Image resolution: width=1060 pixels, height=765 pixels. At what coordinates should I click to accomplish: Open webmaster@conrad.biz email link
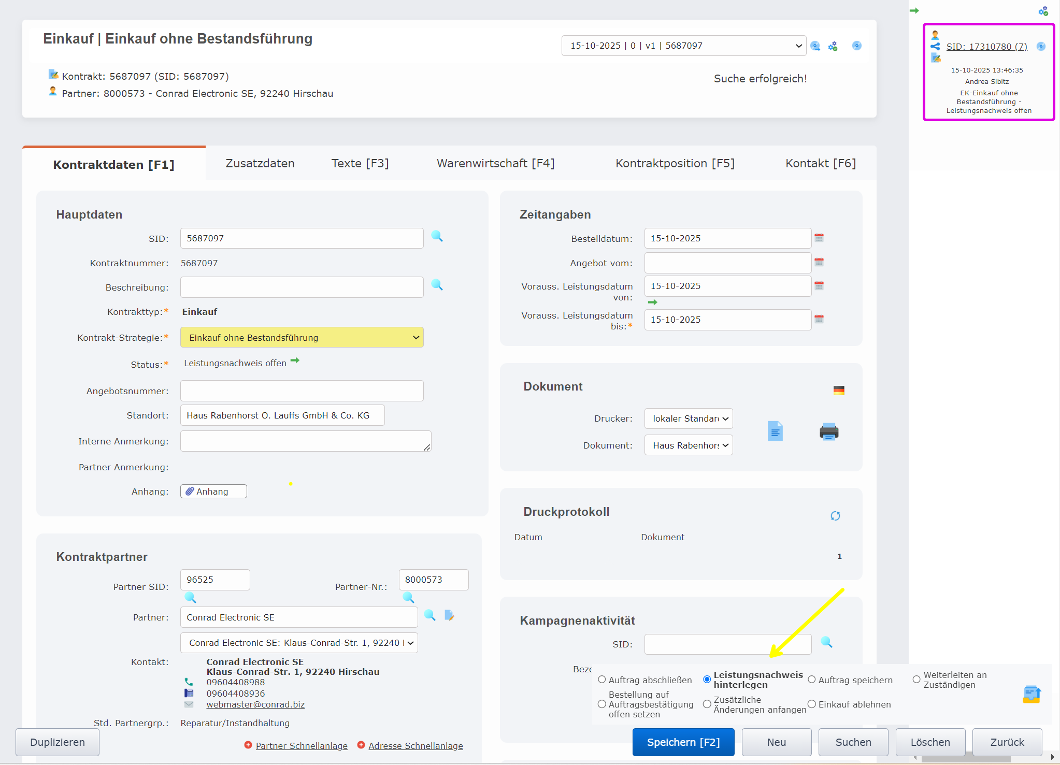click(x=255, y=704)
